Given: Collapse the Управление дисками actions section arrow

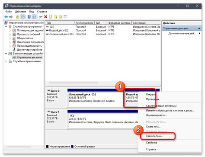Looking at the screenshot, I should tap(199, 29).
